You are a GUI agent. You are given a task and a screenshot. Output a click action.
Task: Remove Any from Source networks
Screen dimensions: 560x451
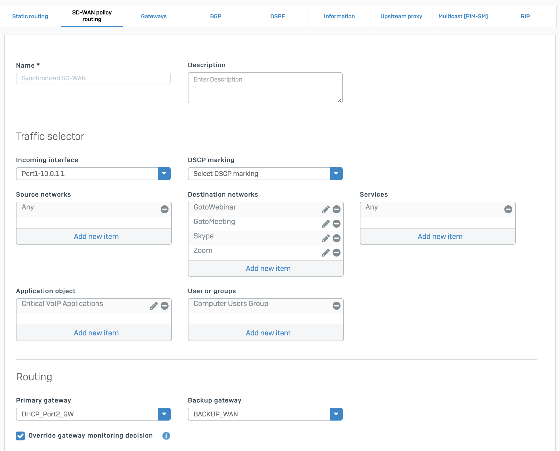click(164, 210)
